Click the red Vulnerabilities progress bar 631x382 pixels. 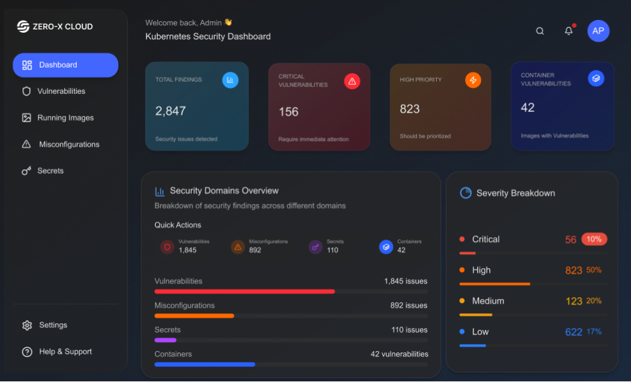click(x=244, y=291)
